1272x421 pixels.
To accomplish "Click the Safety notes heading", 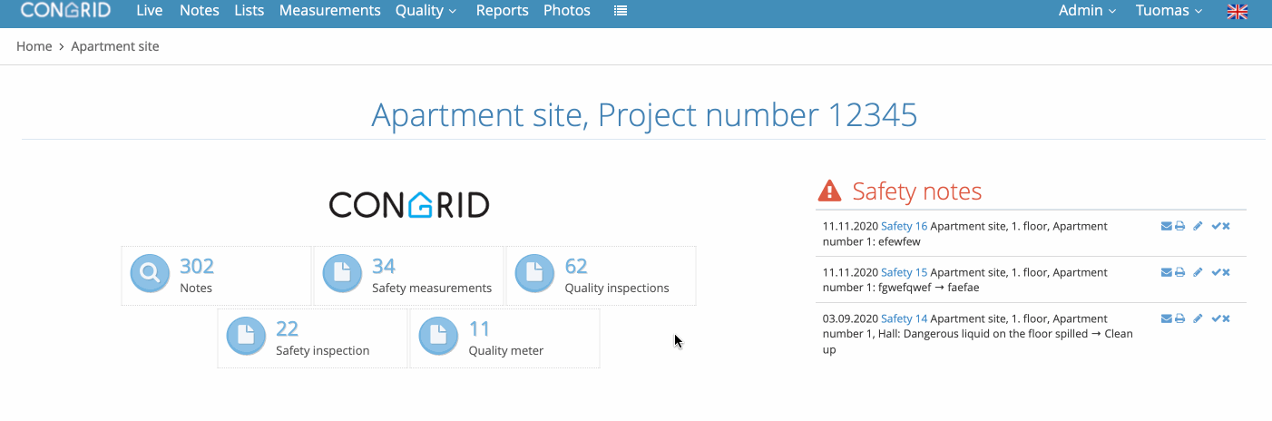I will click(917, 191).
